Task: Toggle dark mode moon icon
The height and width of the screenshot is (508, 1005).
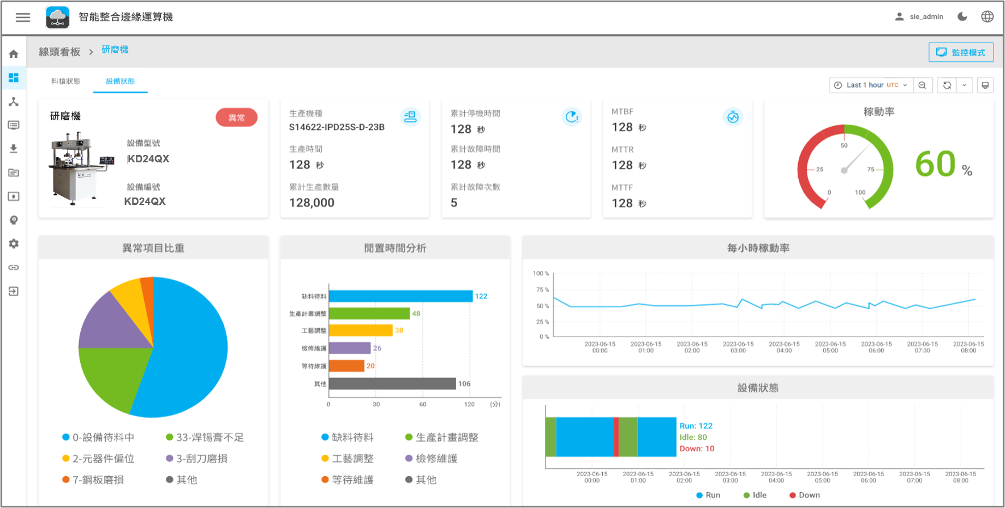Action: click(x=962, y=17)
